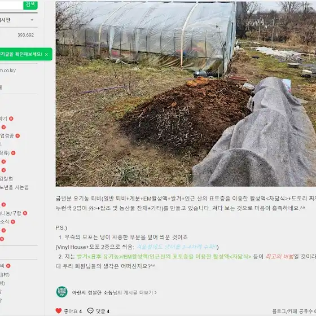Viewport: 316px width, 316px height.
Task: Click the author's round profile avatar
Action: [x=62, y=292]
